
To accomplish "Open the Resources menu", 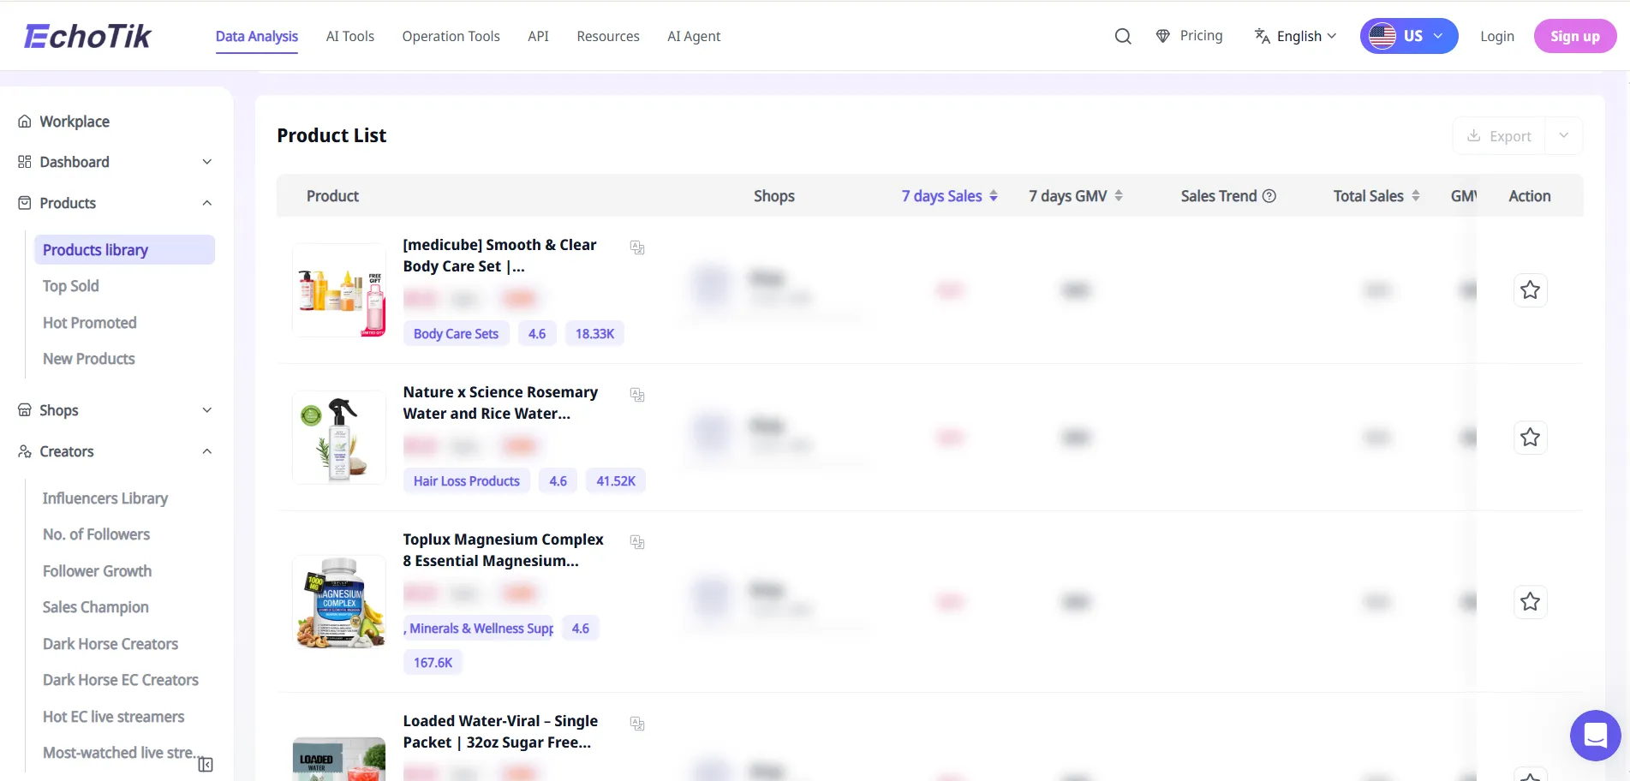I will [x=608, y=36].
